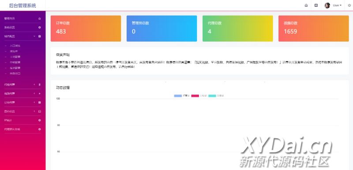Select the first item in the expanded sidebar submenu
This screenshot has width=353, height=170.
pyautogui.click(x=15, y=46)
